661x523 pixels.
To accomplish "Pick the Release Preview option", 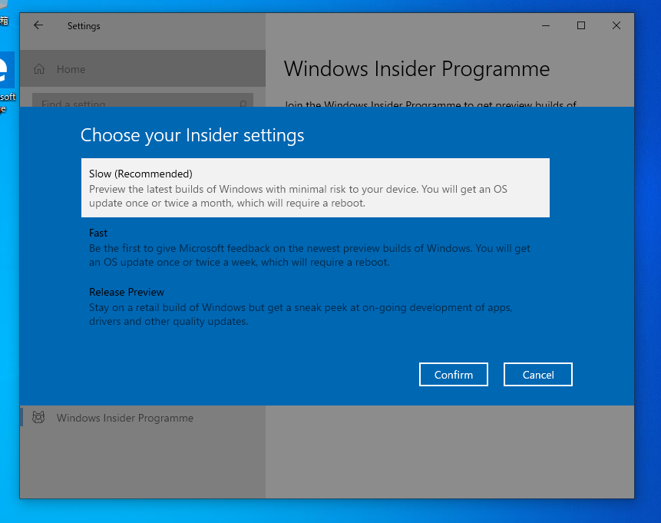I will pyautogui.click(x=316, y=306).
